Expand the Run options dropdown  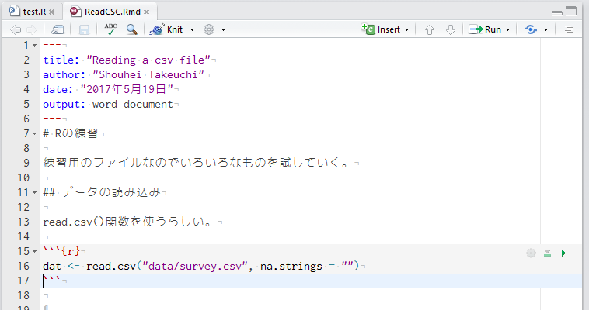point(507,29)
